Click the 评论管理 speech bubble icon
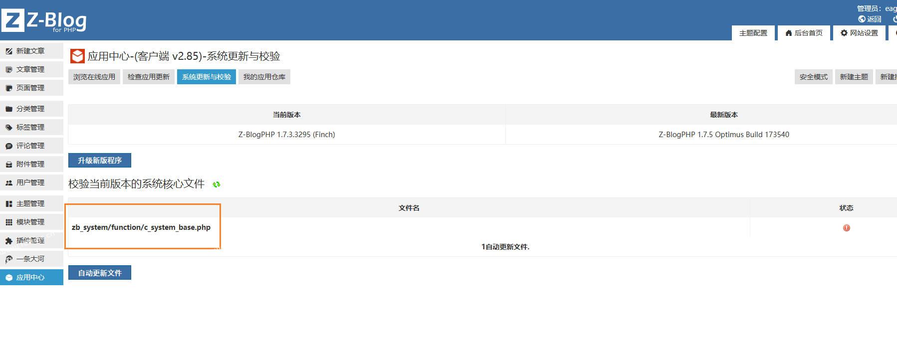This screenshot has height=359, width=897. click(9, 146)
